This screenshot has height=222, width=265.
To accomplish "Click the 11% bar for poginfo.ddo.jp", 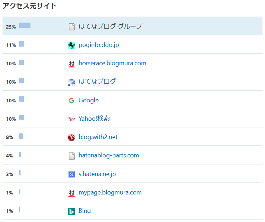I will point(22,44).
